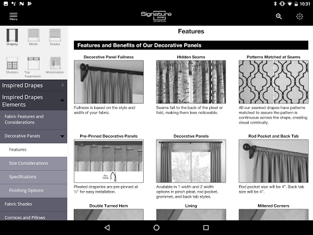Tap 'Rod pocket size will be' description
Viewport: 313px width, 235px height.
(271, 189)
